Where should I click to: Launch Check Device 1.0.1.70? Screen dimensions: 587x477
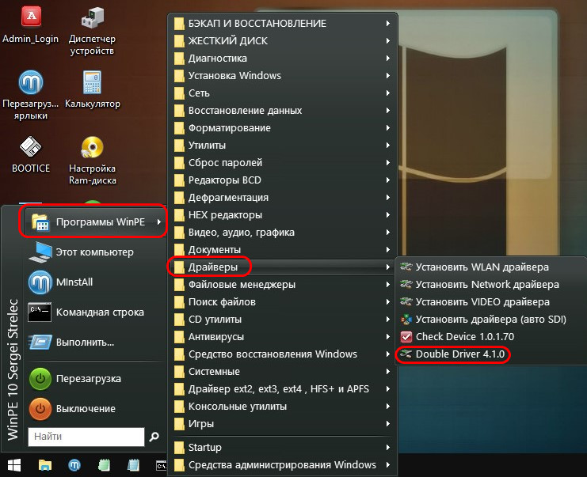pyautogui.click(x=491, y=337)
